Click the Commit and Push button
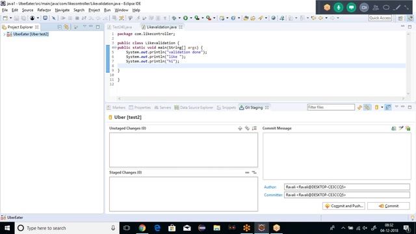 [x=344, y=206]
